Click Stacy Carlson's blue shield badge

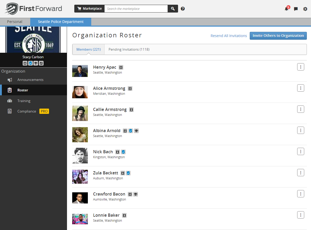pyautogui.click(x=30, y=63)
